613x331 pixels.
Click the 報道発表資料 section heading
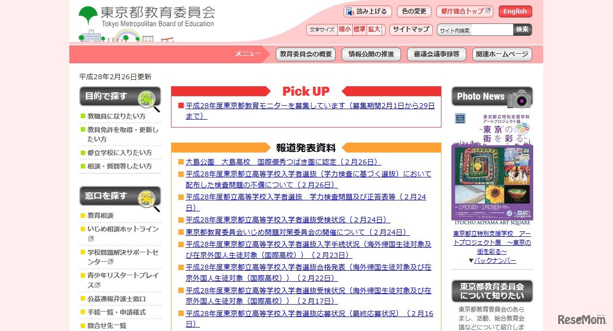pyautogui.click(x=306, y=148)
